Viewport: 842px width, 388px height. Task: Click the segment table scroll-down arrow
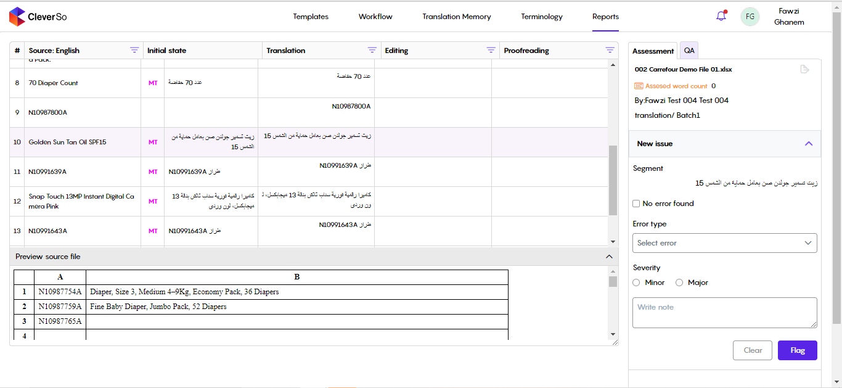[613, 242]
